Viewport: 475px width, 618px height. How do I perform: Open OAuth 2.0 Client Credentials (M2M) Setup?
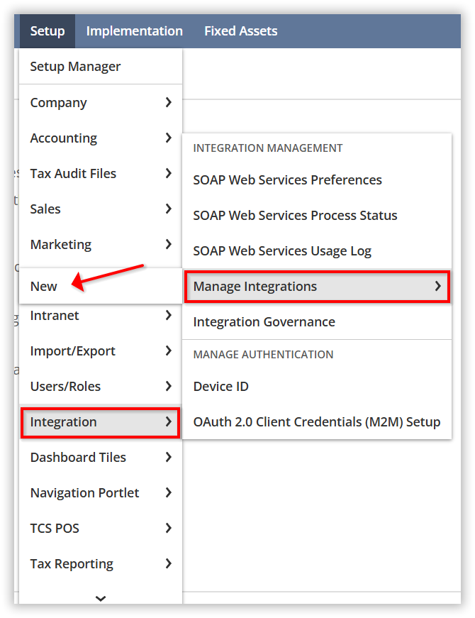click(x=317, y=421)
